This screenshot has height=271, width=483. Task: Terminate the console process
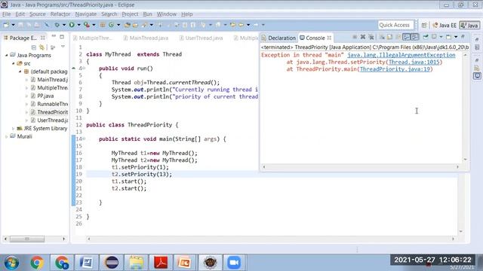pos(355,37)
